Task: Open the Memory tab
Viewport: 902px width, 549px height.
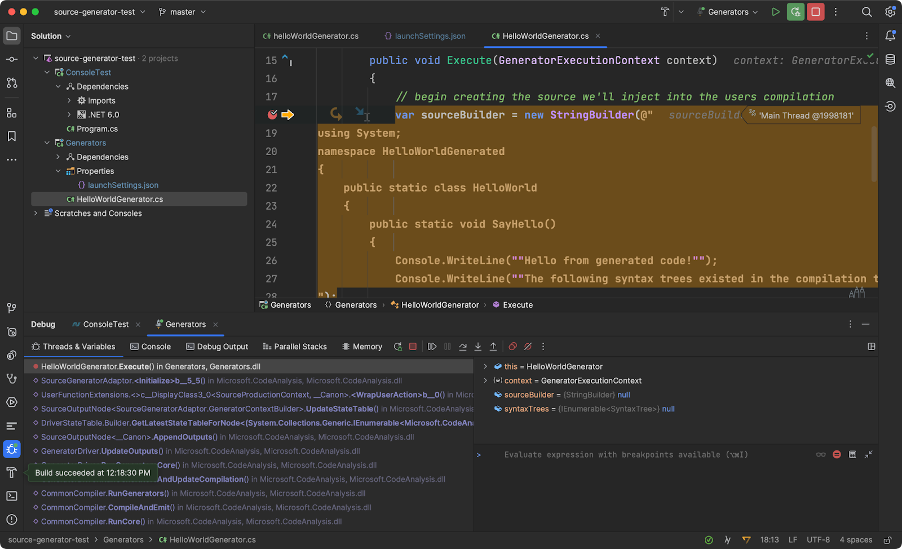Action: pyautogui.click(x=362, y=347)
